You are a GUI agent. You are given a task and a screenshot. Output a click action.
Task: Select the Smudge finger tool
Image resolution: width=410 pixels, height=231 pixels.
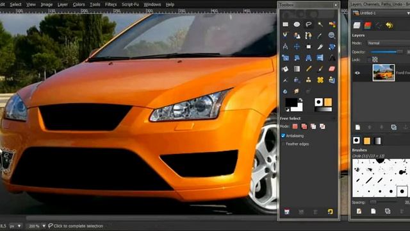297,91
